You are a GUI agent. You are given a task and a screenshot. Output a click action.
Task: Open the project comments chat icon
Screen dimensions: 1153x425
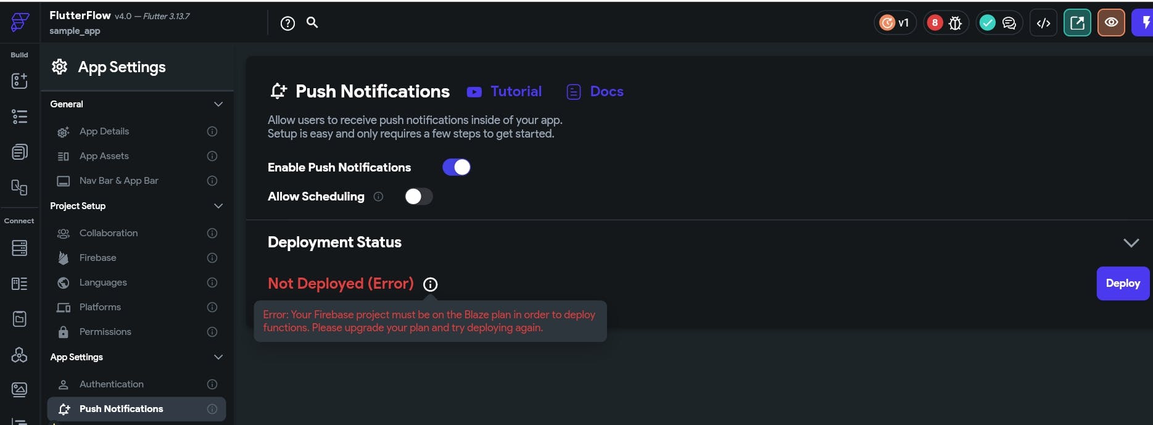click(1009, 22)
